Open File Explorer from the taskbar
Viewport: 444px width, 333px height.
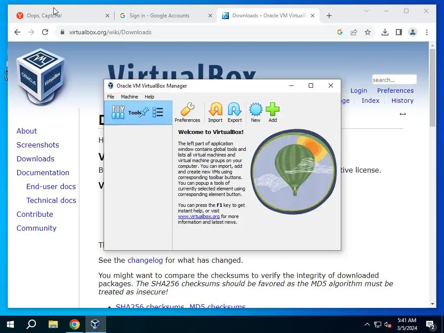[x=53, y=324]
